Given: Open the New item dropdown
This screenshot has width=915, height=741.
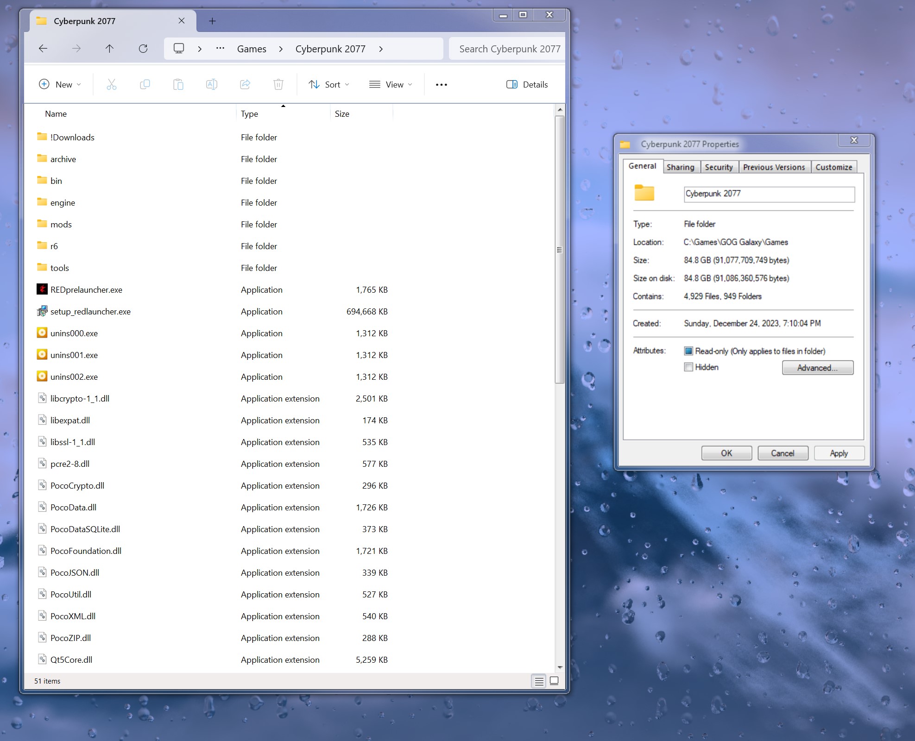Looking at the screenshot, I should click(60, 84).
